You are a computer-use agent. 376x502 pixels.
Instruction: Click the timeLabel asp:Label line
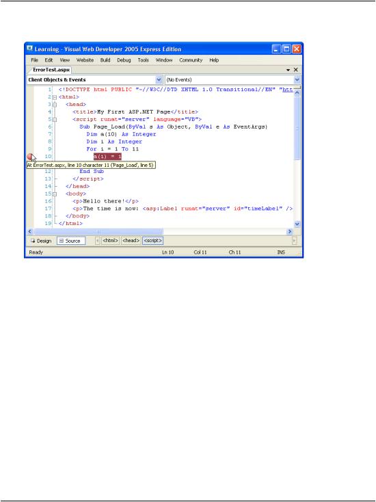(183, 209)
